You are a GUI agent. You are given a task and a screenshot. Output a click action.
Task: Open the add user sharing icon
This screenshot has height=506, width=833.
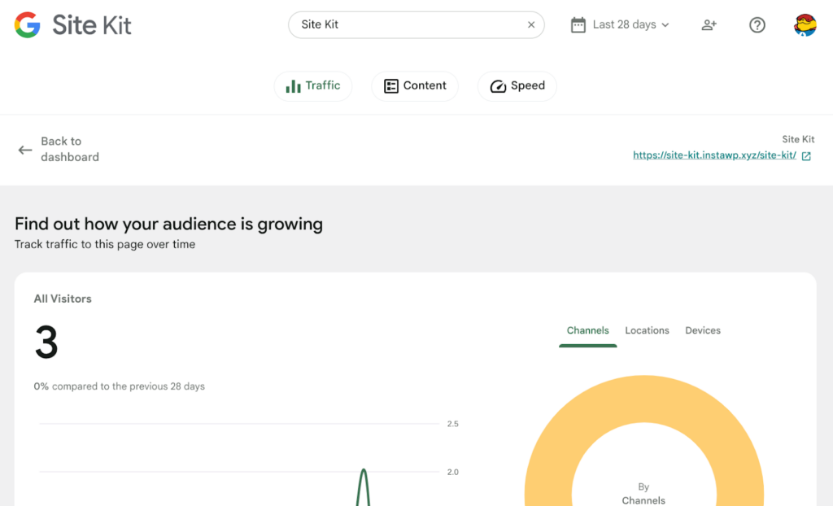[x=709, y=25]
